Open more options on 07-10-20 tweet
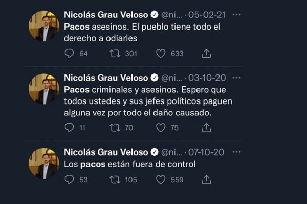 tap(236, 152)
